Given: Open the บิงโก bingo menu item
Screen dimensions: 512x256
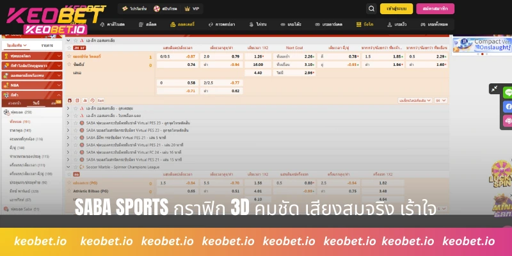Looking at the screenshot, I should [365, 24].
